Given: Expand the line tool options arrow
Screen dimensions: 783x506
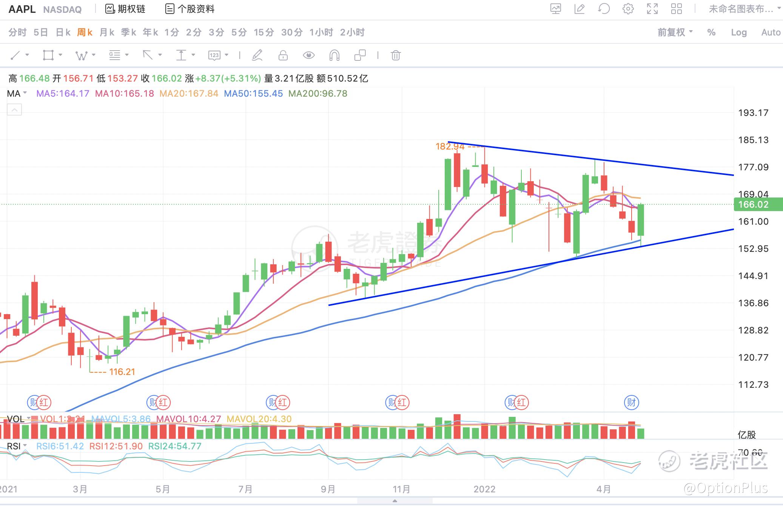Looking at the screenshot, I should [x=27, y=55].
